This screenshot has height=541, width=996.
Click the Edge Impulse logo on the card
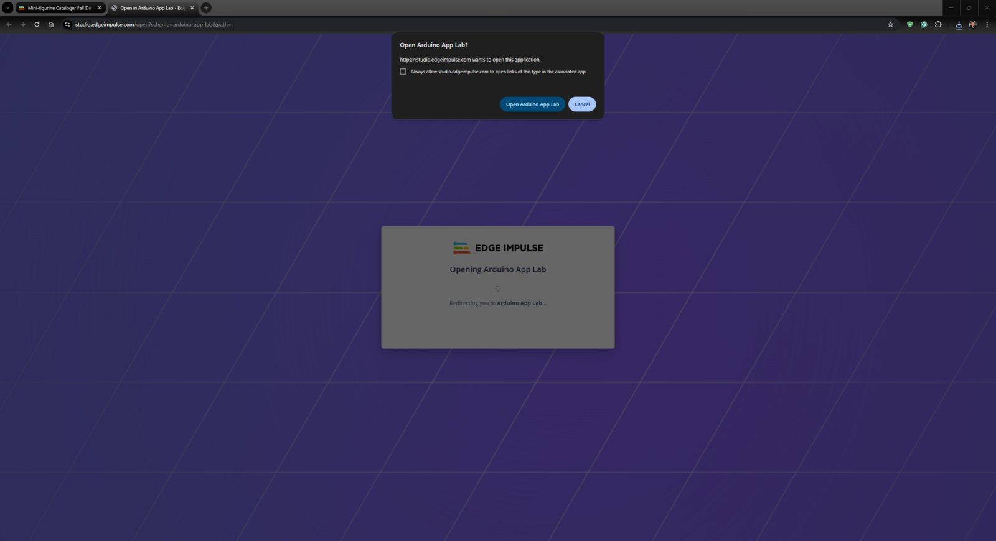coord(498,248)
